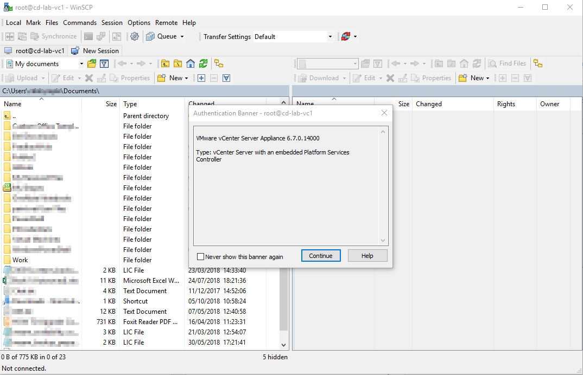Sort remote panel by Owner column

553,104
